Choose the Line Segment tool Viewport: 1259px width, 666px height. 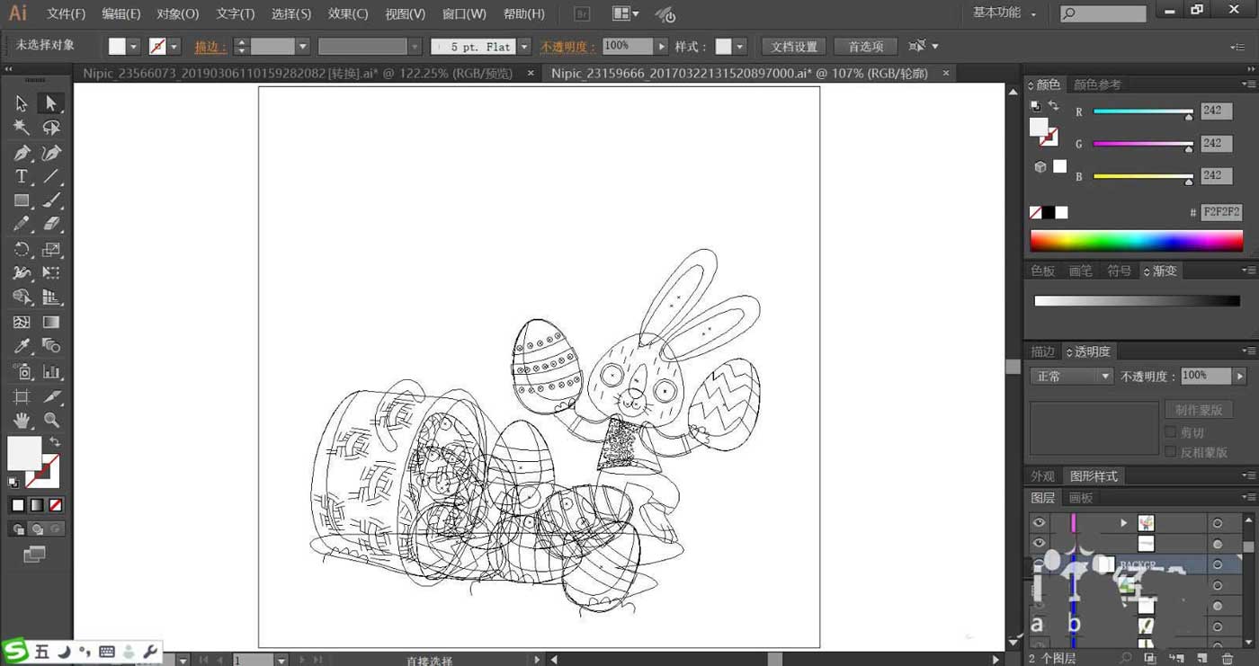[x=51, y=177]
